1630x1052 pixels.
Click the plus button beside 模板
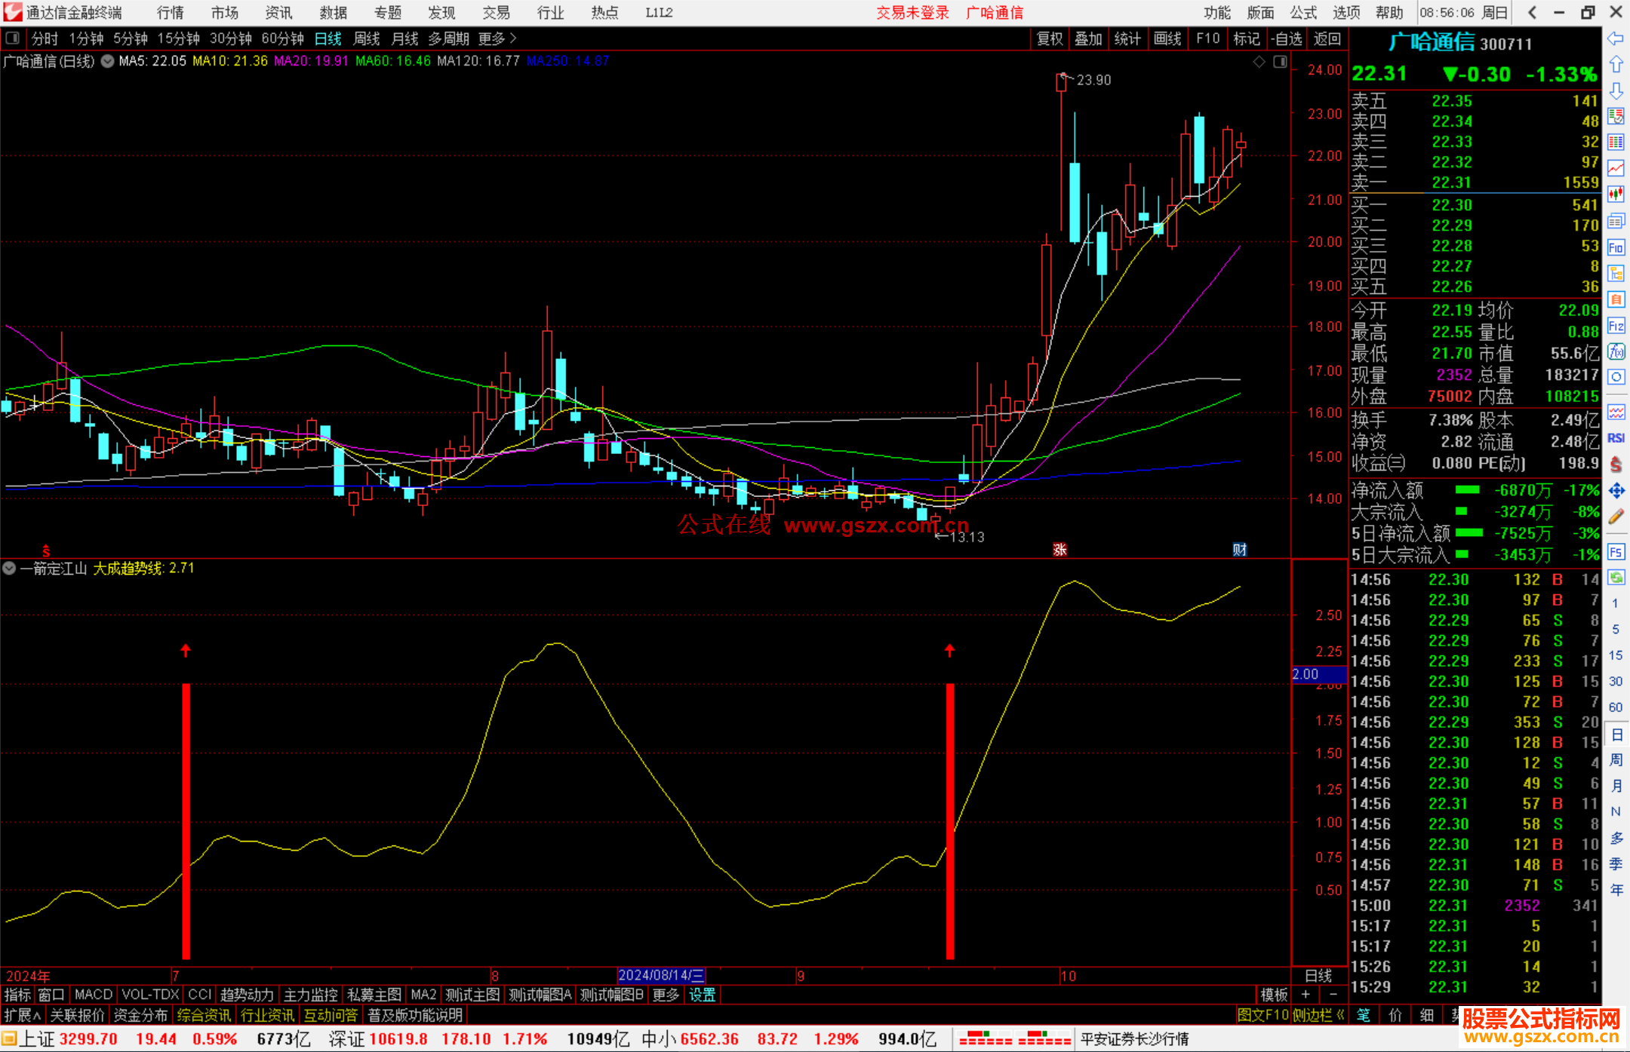tap(1306, 995)
